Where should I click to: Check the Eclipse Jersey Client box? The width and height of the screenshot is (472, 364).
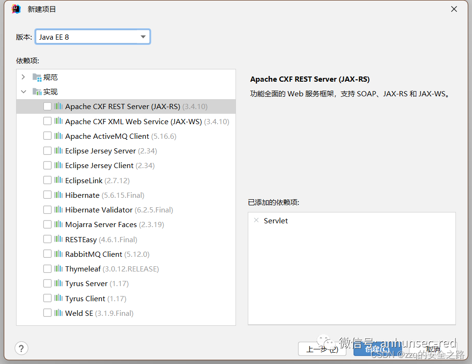[x=47, y=166]
